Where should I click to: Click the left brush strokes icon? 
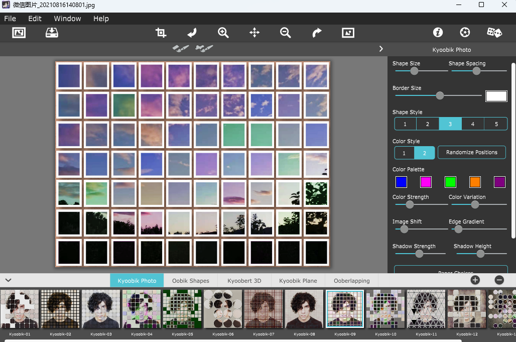point(181,48)
